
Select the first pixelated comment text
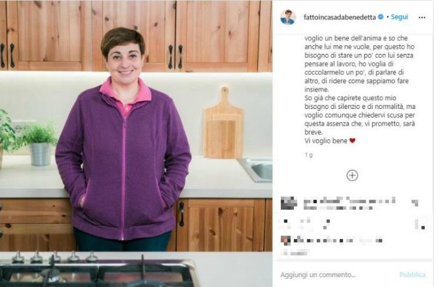pyautogui.click(x=350, y=203)
